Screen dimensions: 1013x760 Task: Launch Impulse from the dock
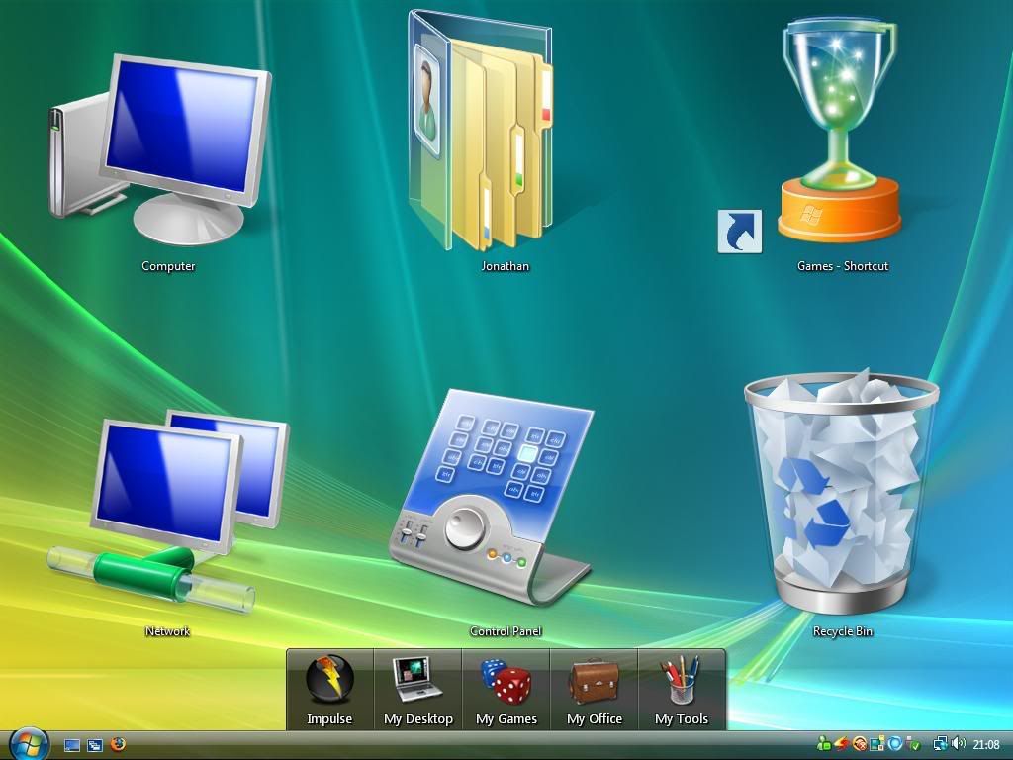tap(329, 690)
